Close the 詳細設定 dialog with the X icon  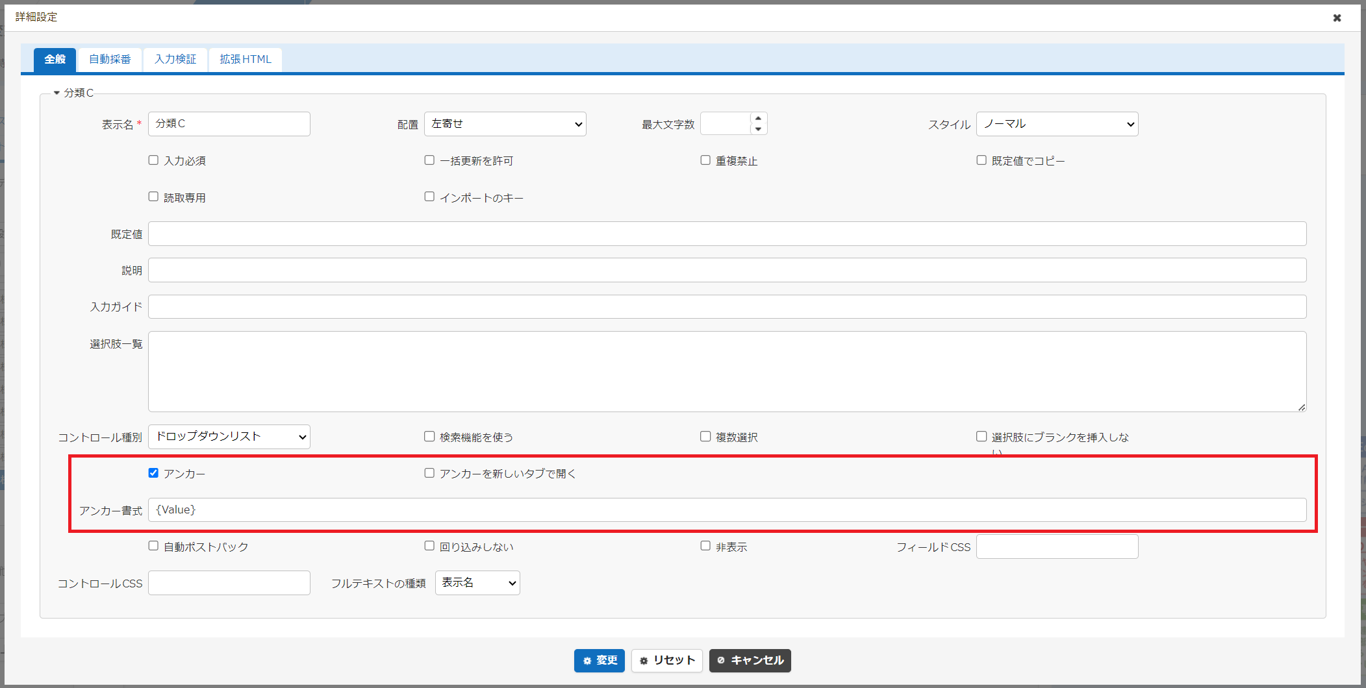pyautogui.click(x=1337, y=18)
